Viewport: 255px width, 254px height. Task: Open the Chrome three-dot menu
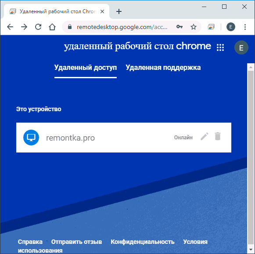click(x=245, y=27)
